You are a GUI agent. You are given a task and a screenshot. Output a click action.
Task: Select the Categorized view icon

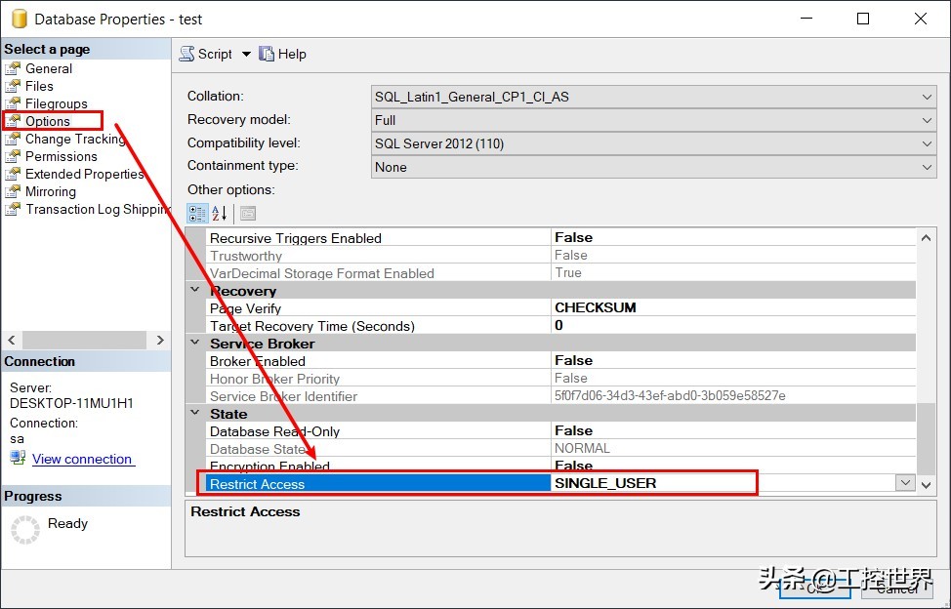point(196,213)
